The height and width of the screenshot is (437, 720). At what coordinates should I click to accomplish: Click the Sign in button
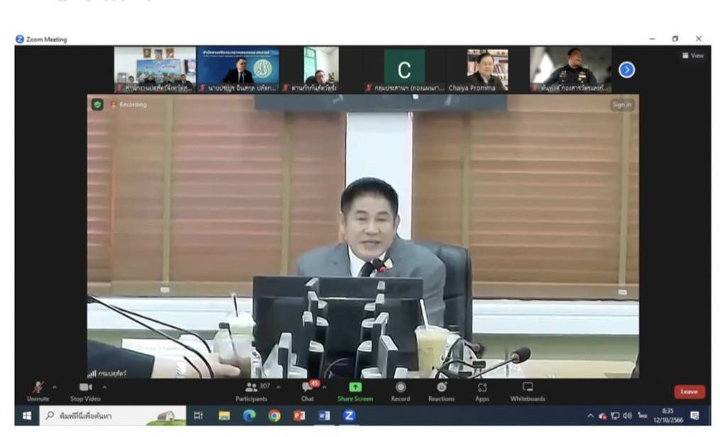(622, 104)
